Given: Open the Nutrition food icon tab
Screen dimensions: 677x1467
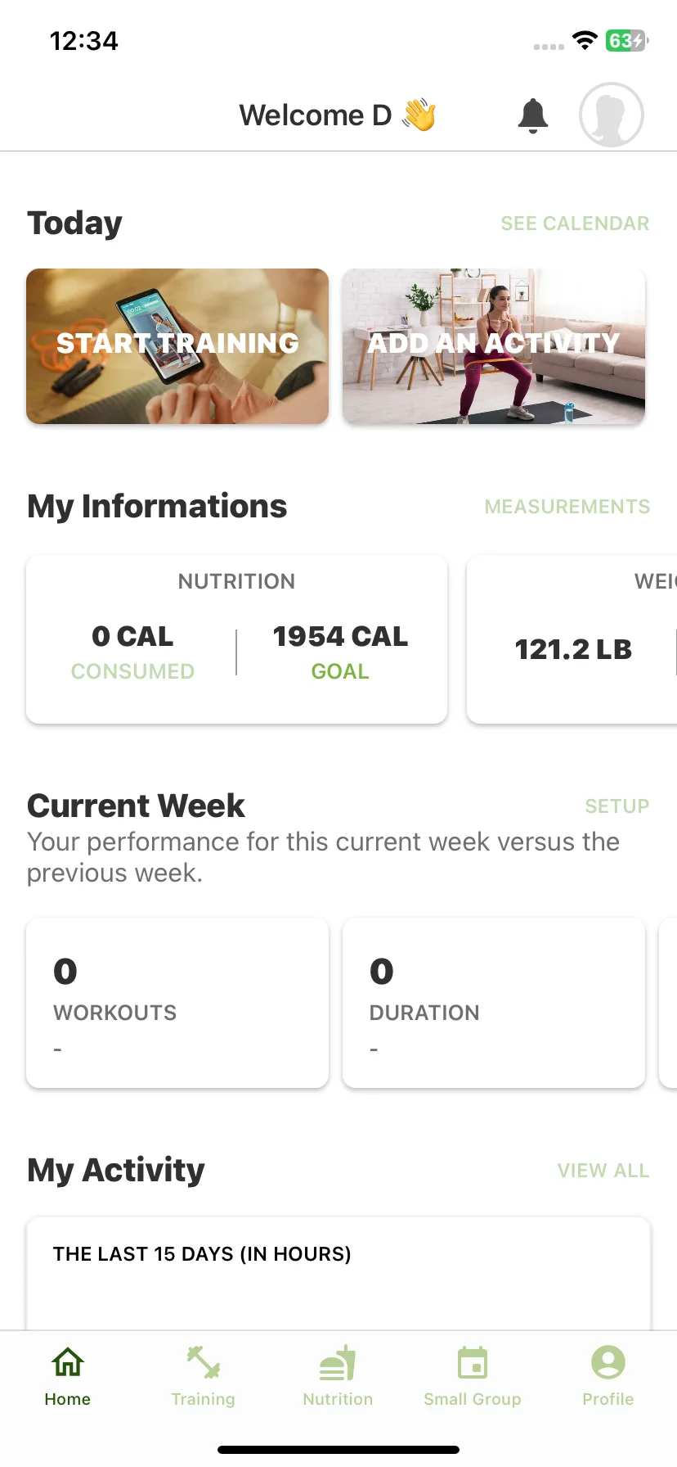Looking at the screenshot, I should pyautogui.click(x=338, y=1362).
